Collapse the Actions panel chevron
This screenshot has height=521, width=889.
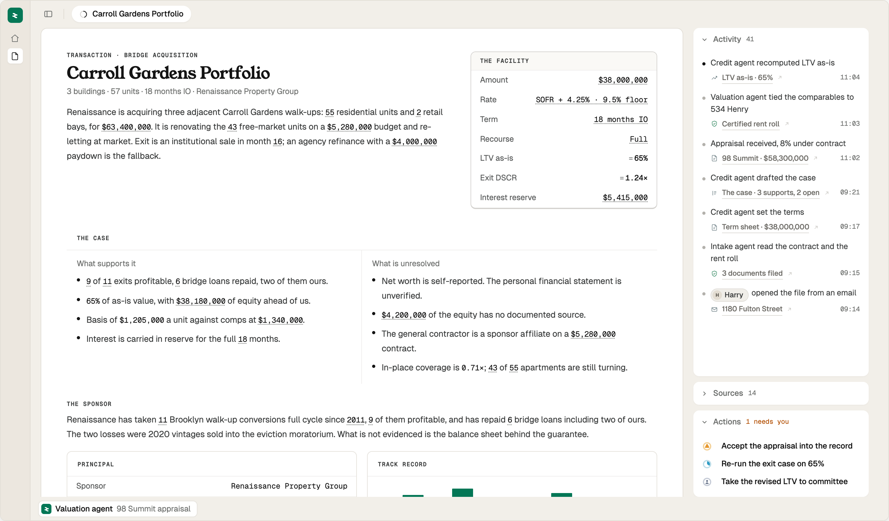pyautogui.click(x=705, y=422)
